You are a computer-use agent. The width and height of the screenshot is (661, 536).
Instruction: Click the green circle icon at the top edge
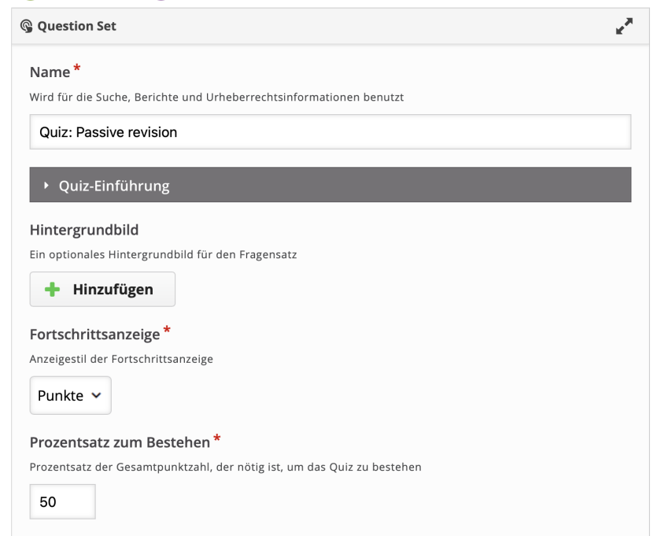[29, 2]
